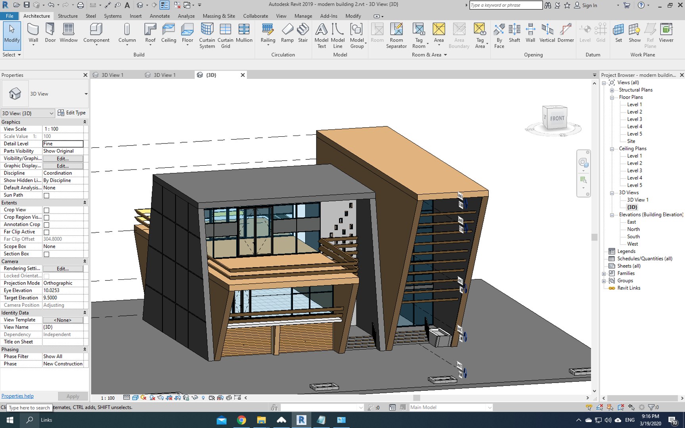Select the Dormer opening tool
Image resolution: width=685 pixels, height=428 pixels.
(566, 33)
